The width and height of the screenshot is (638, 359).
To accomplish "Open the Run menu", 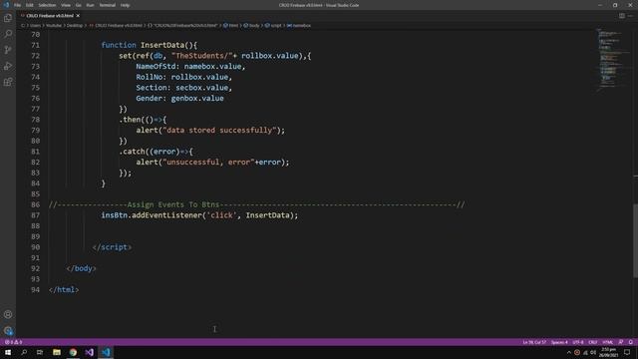I will (x=91, y=5).
